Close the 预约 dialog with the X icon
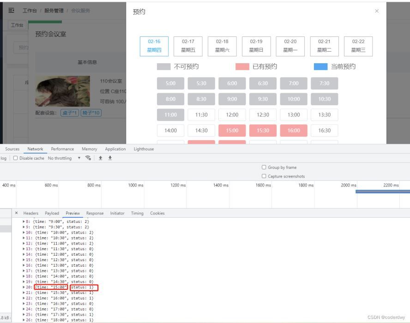 click(377, 11)
